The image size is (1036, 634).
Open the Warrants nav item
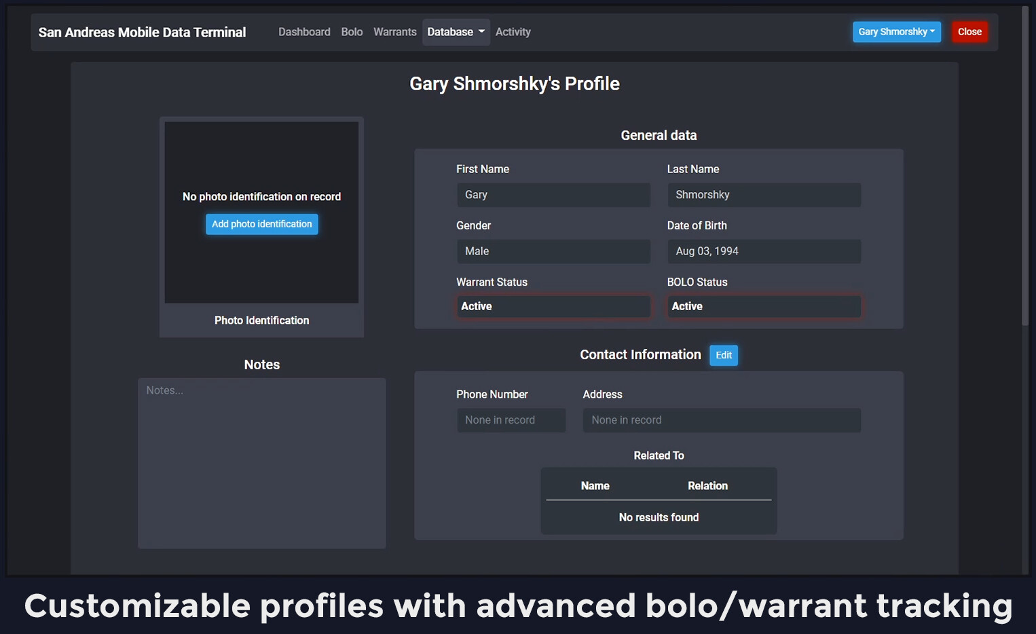[x=394, y=32]
